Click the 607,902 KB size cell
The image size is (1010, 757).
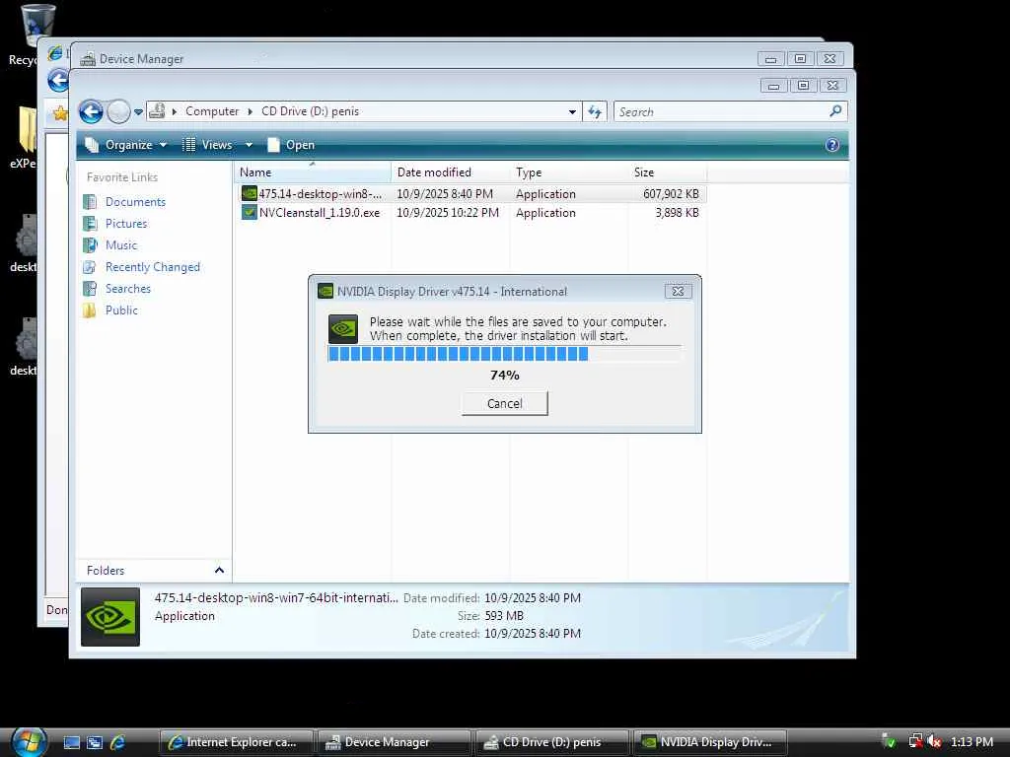click(x=671, y=194)
